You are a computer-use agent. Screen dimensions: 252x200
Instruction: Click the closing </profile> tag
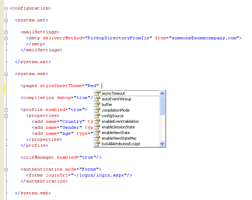[34, 145]
